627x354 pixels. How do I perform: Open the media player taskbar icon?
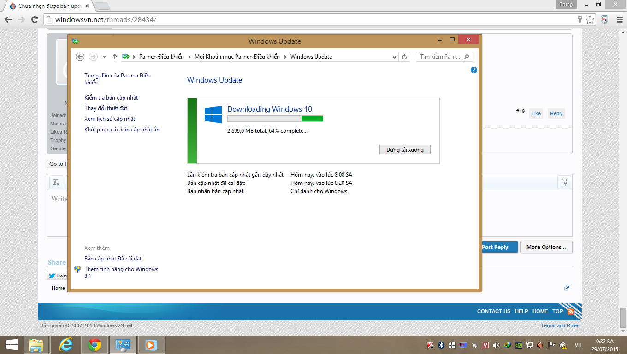(151, 345)
